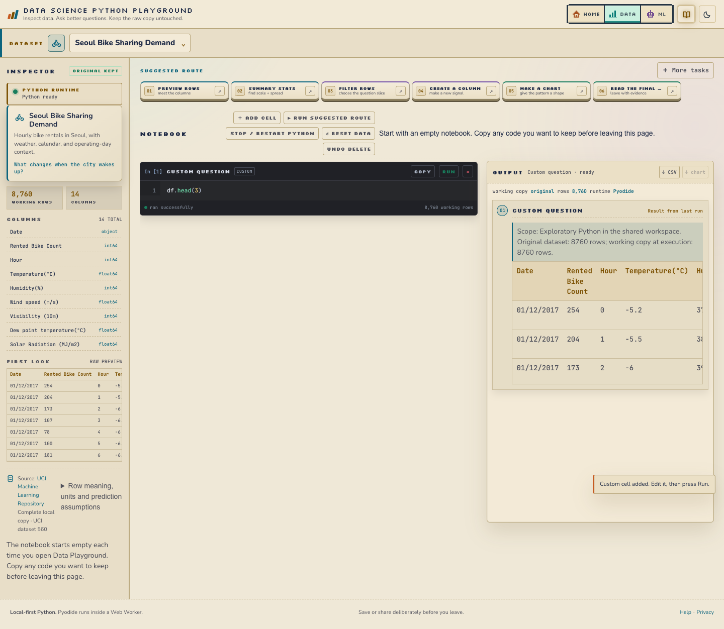Click the More tasks button
Image resolution: width=724 pixels, height=629 pixels.
click(x=685, y=70)
